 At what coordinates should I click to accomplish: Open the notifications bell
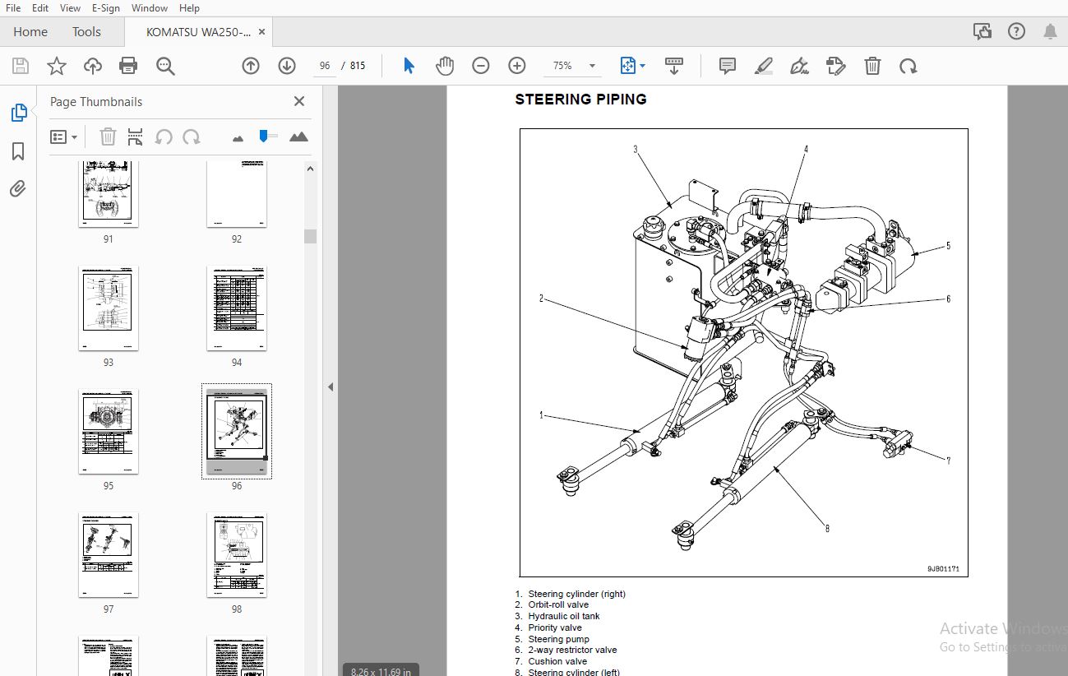[x=1050, y=32]
